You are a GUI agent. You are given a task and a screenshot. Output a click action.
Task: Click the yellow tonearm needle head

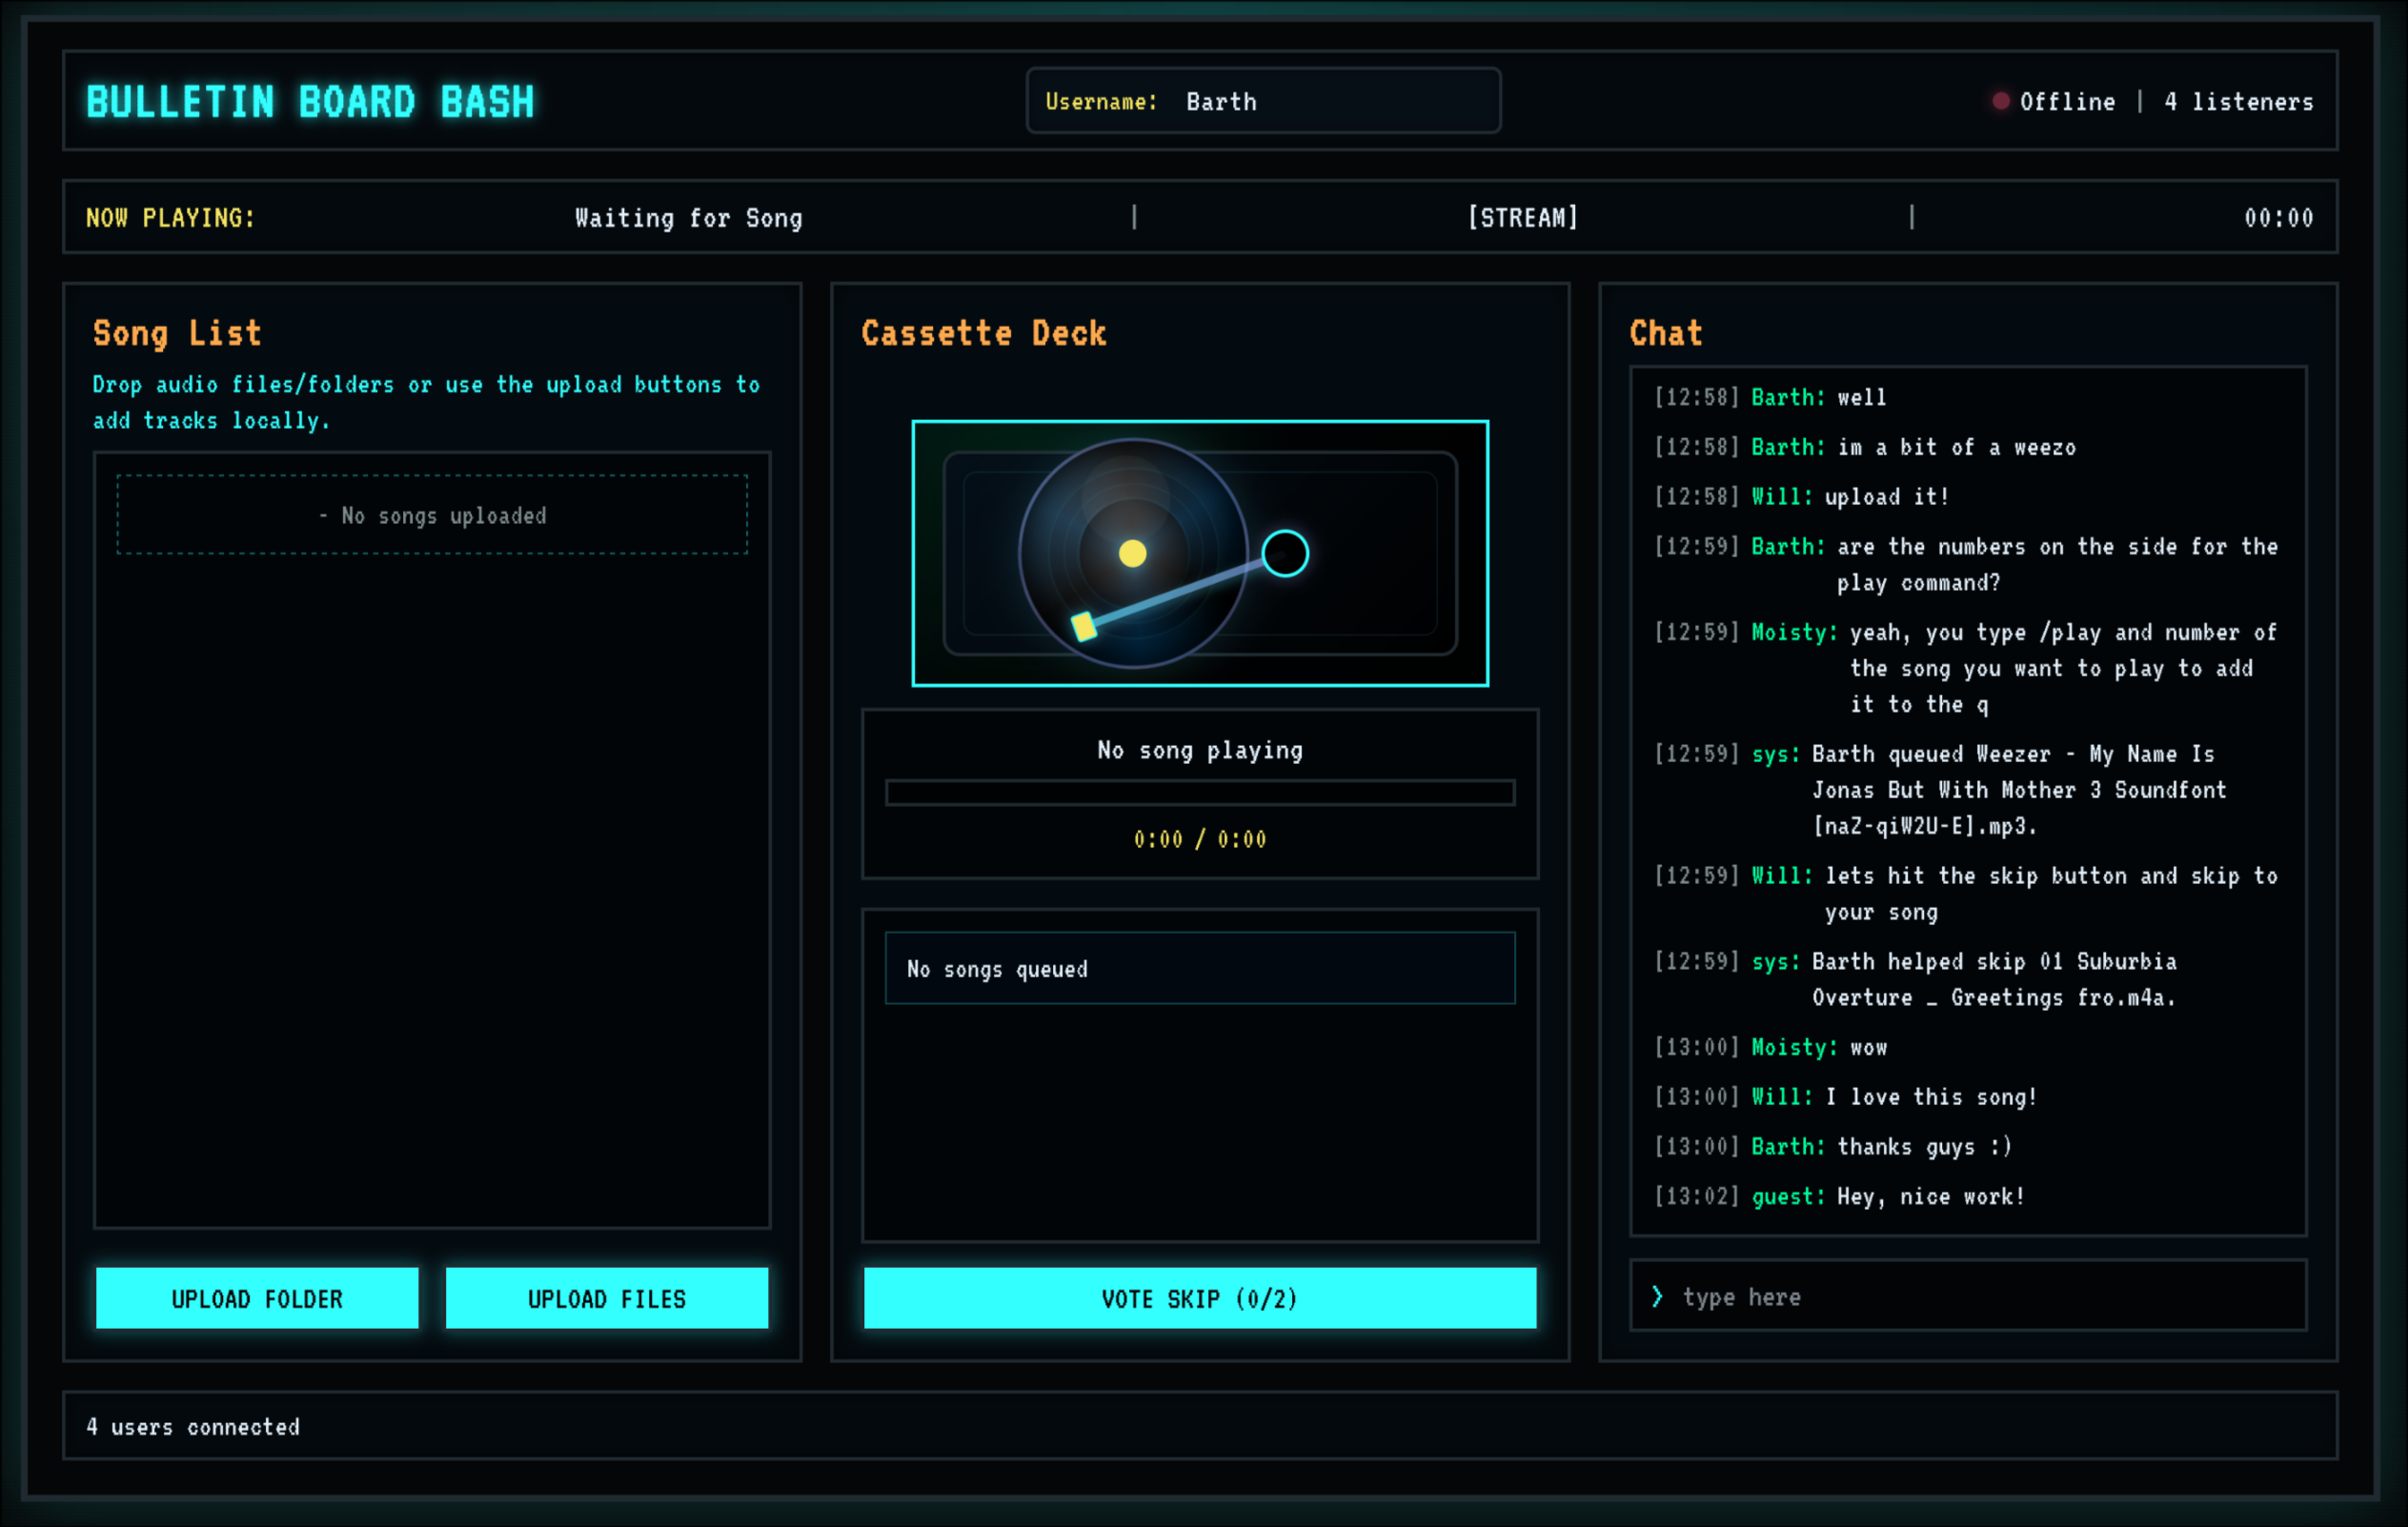(1084, 627)
